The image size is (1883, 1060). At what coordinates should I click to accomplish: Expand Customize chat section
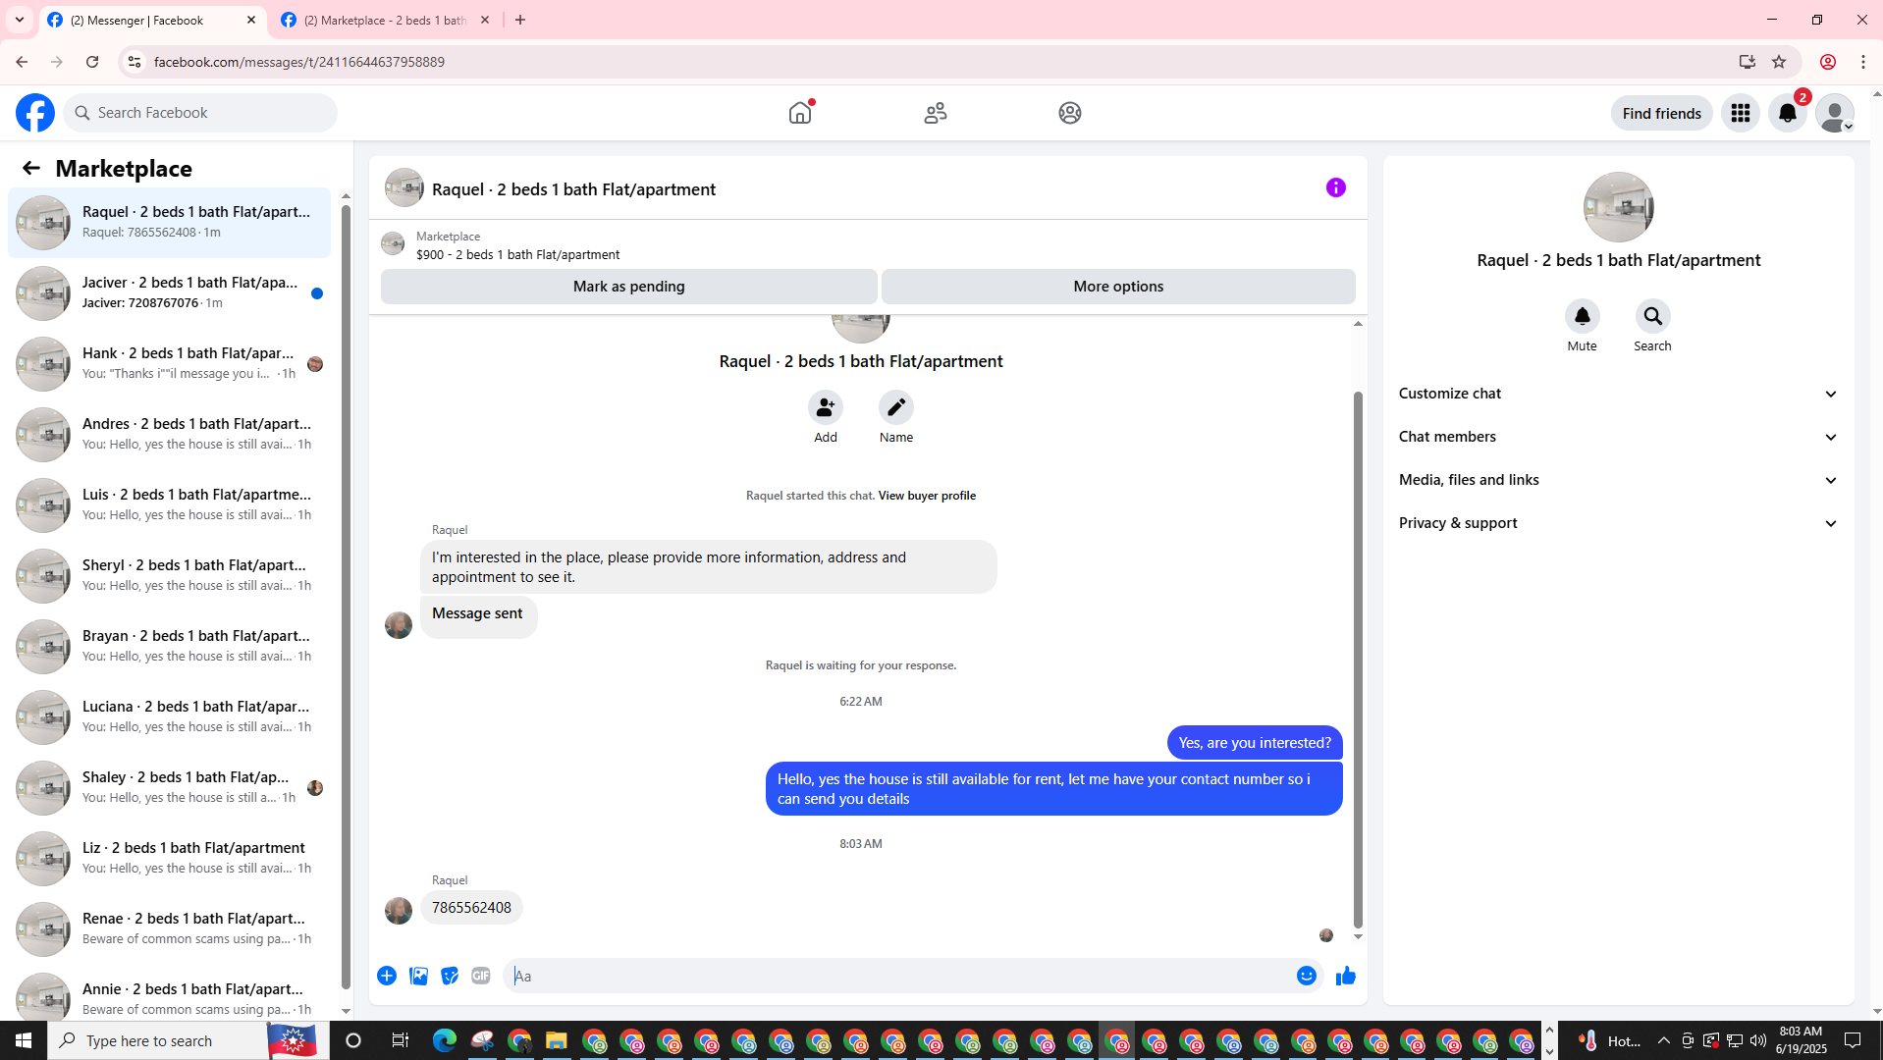1618,394
